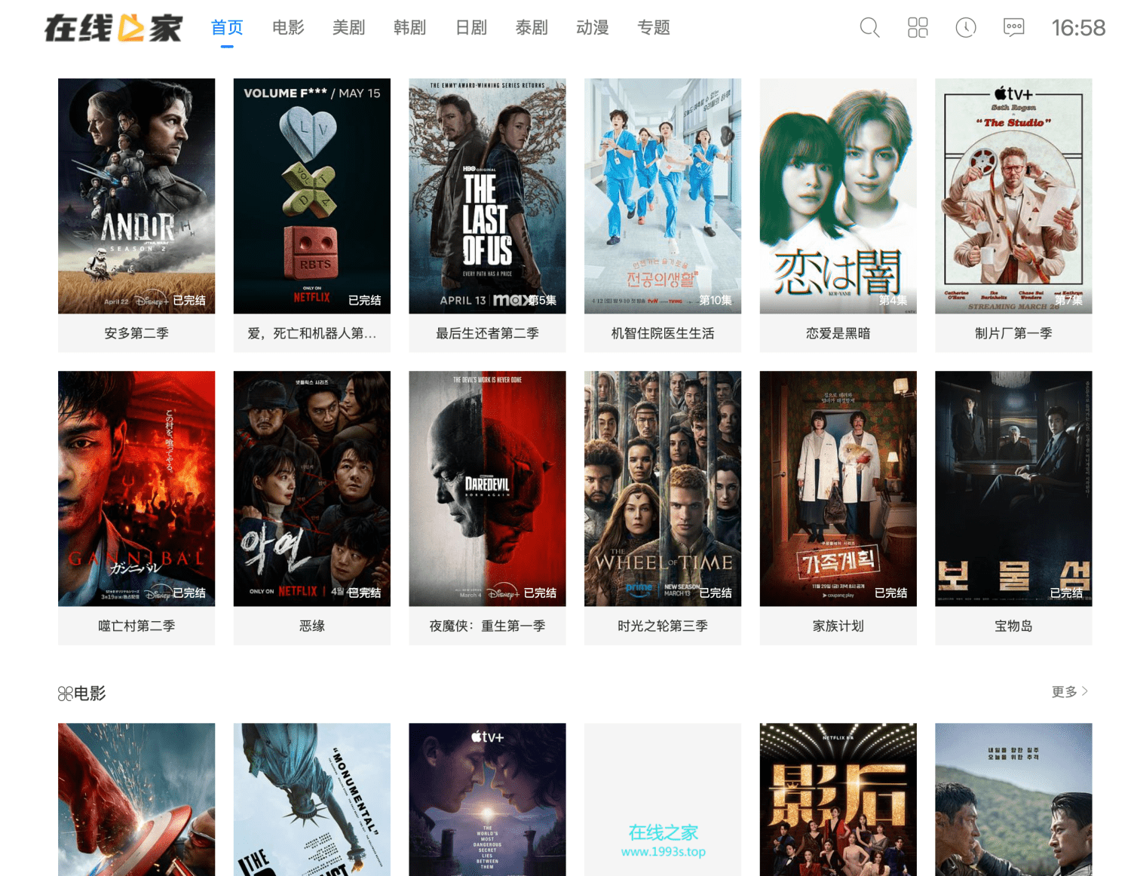1131x876 pixels.
Task: Open the 影后 Netflix poster
Action: pos(838,799)
